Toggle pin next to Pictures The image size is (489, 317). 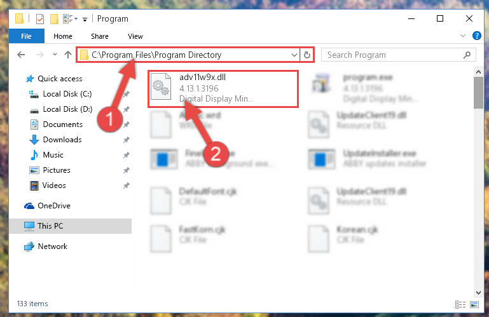(x=127, y=170)
